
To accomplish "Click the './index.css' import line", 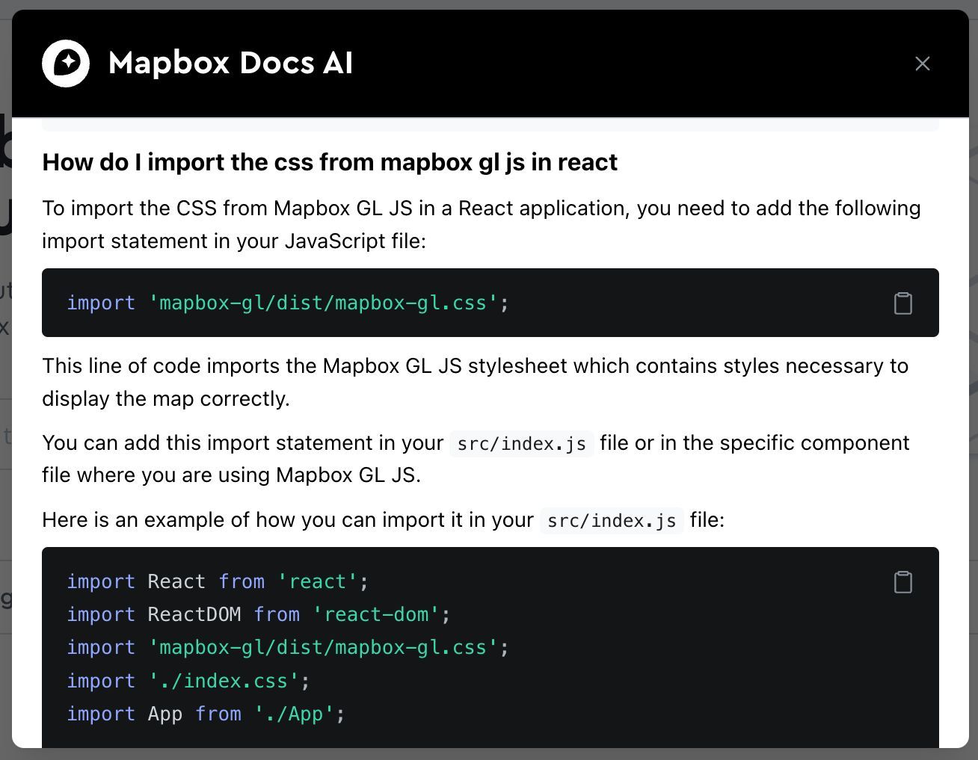I will (x=188, y=681).
